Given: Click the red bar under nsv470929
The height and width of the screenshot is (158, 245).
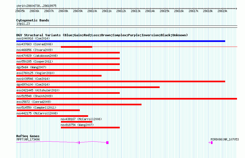Looking at the screenshot, I should click(x=68, y=58).
